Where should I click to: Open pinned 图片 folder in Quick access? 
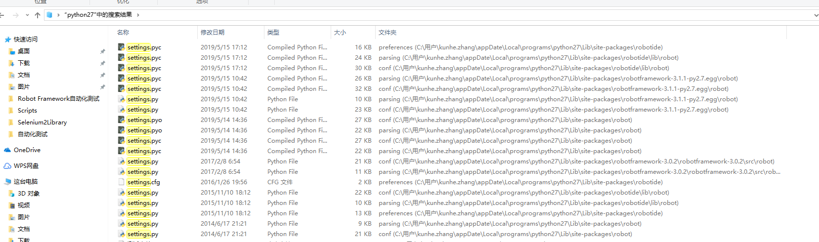point(24,87)
